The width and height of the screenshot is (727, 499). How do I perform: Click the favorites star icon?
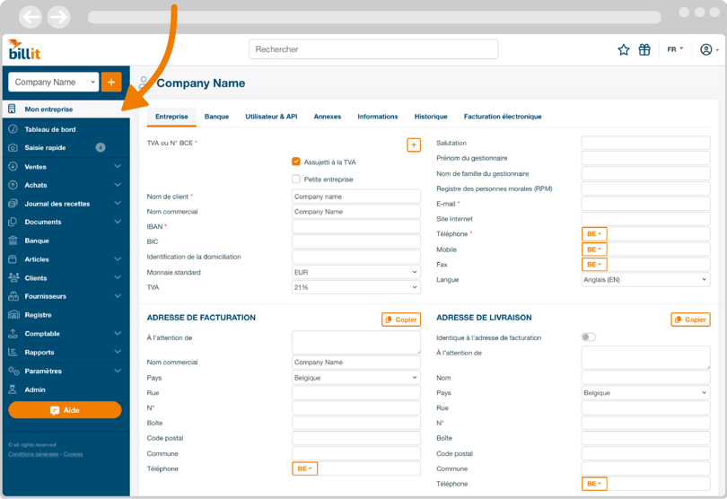click(624, 49)
